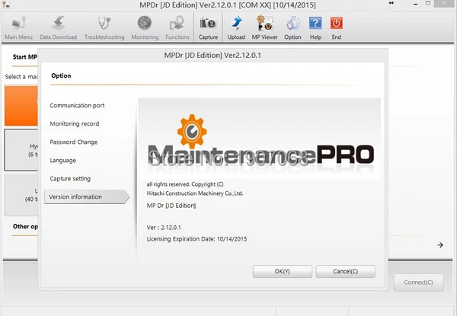Viewport: 457px width, 316px height.
Task: Select the Monitoring gauge icon
Action: (x=145, y=28)
